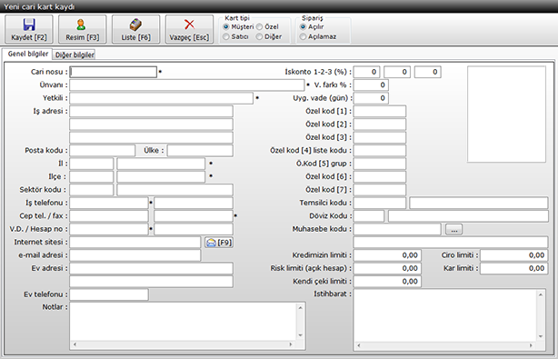This screenshot has width=558, height=359.
Task: Click the Ev telefonu field
Action: click(x=109, y=294)
